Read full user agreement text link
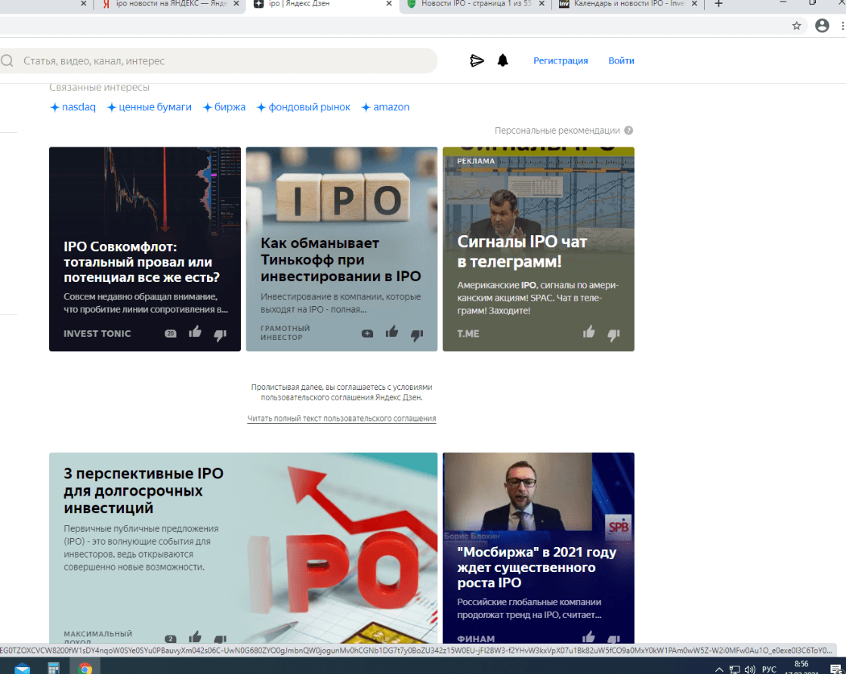Screen dimensions: 846x674 pos(341,418)
